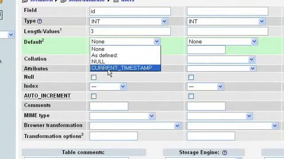Click the Field name input containing id
Image resolution: width=284 pixels, height=159 pixels.
tap(130, 11)
